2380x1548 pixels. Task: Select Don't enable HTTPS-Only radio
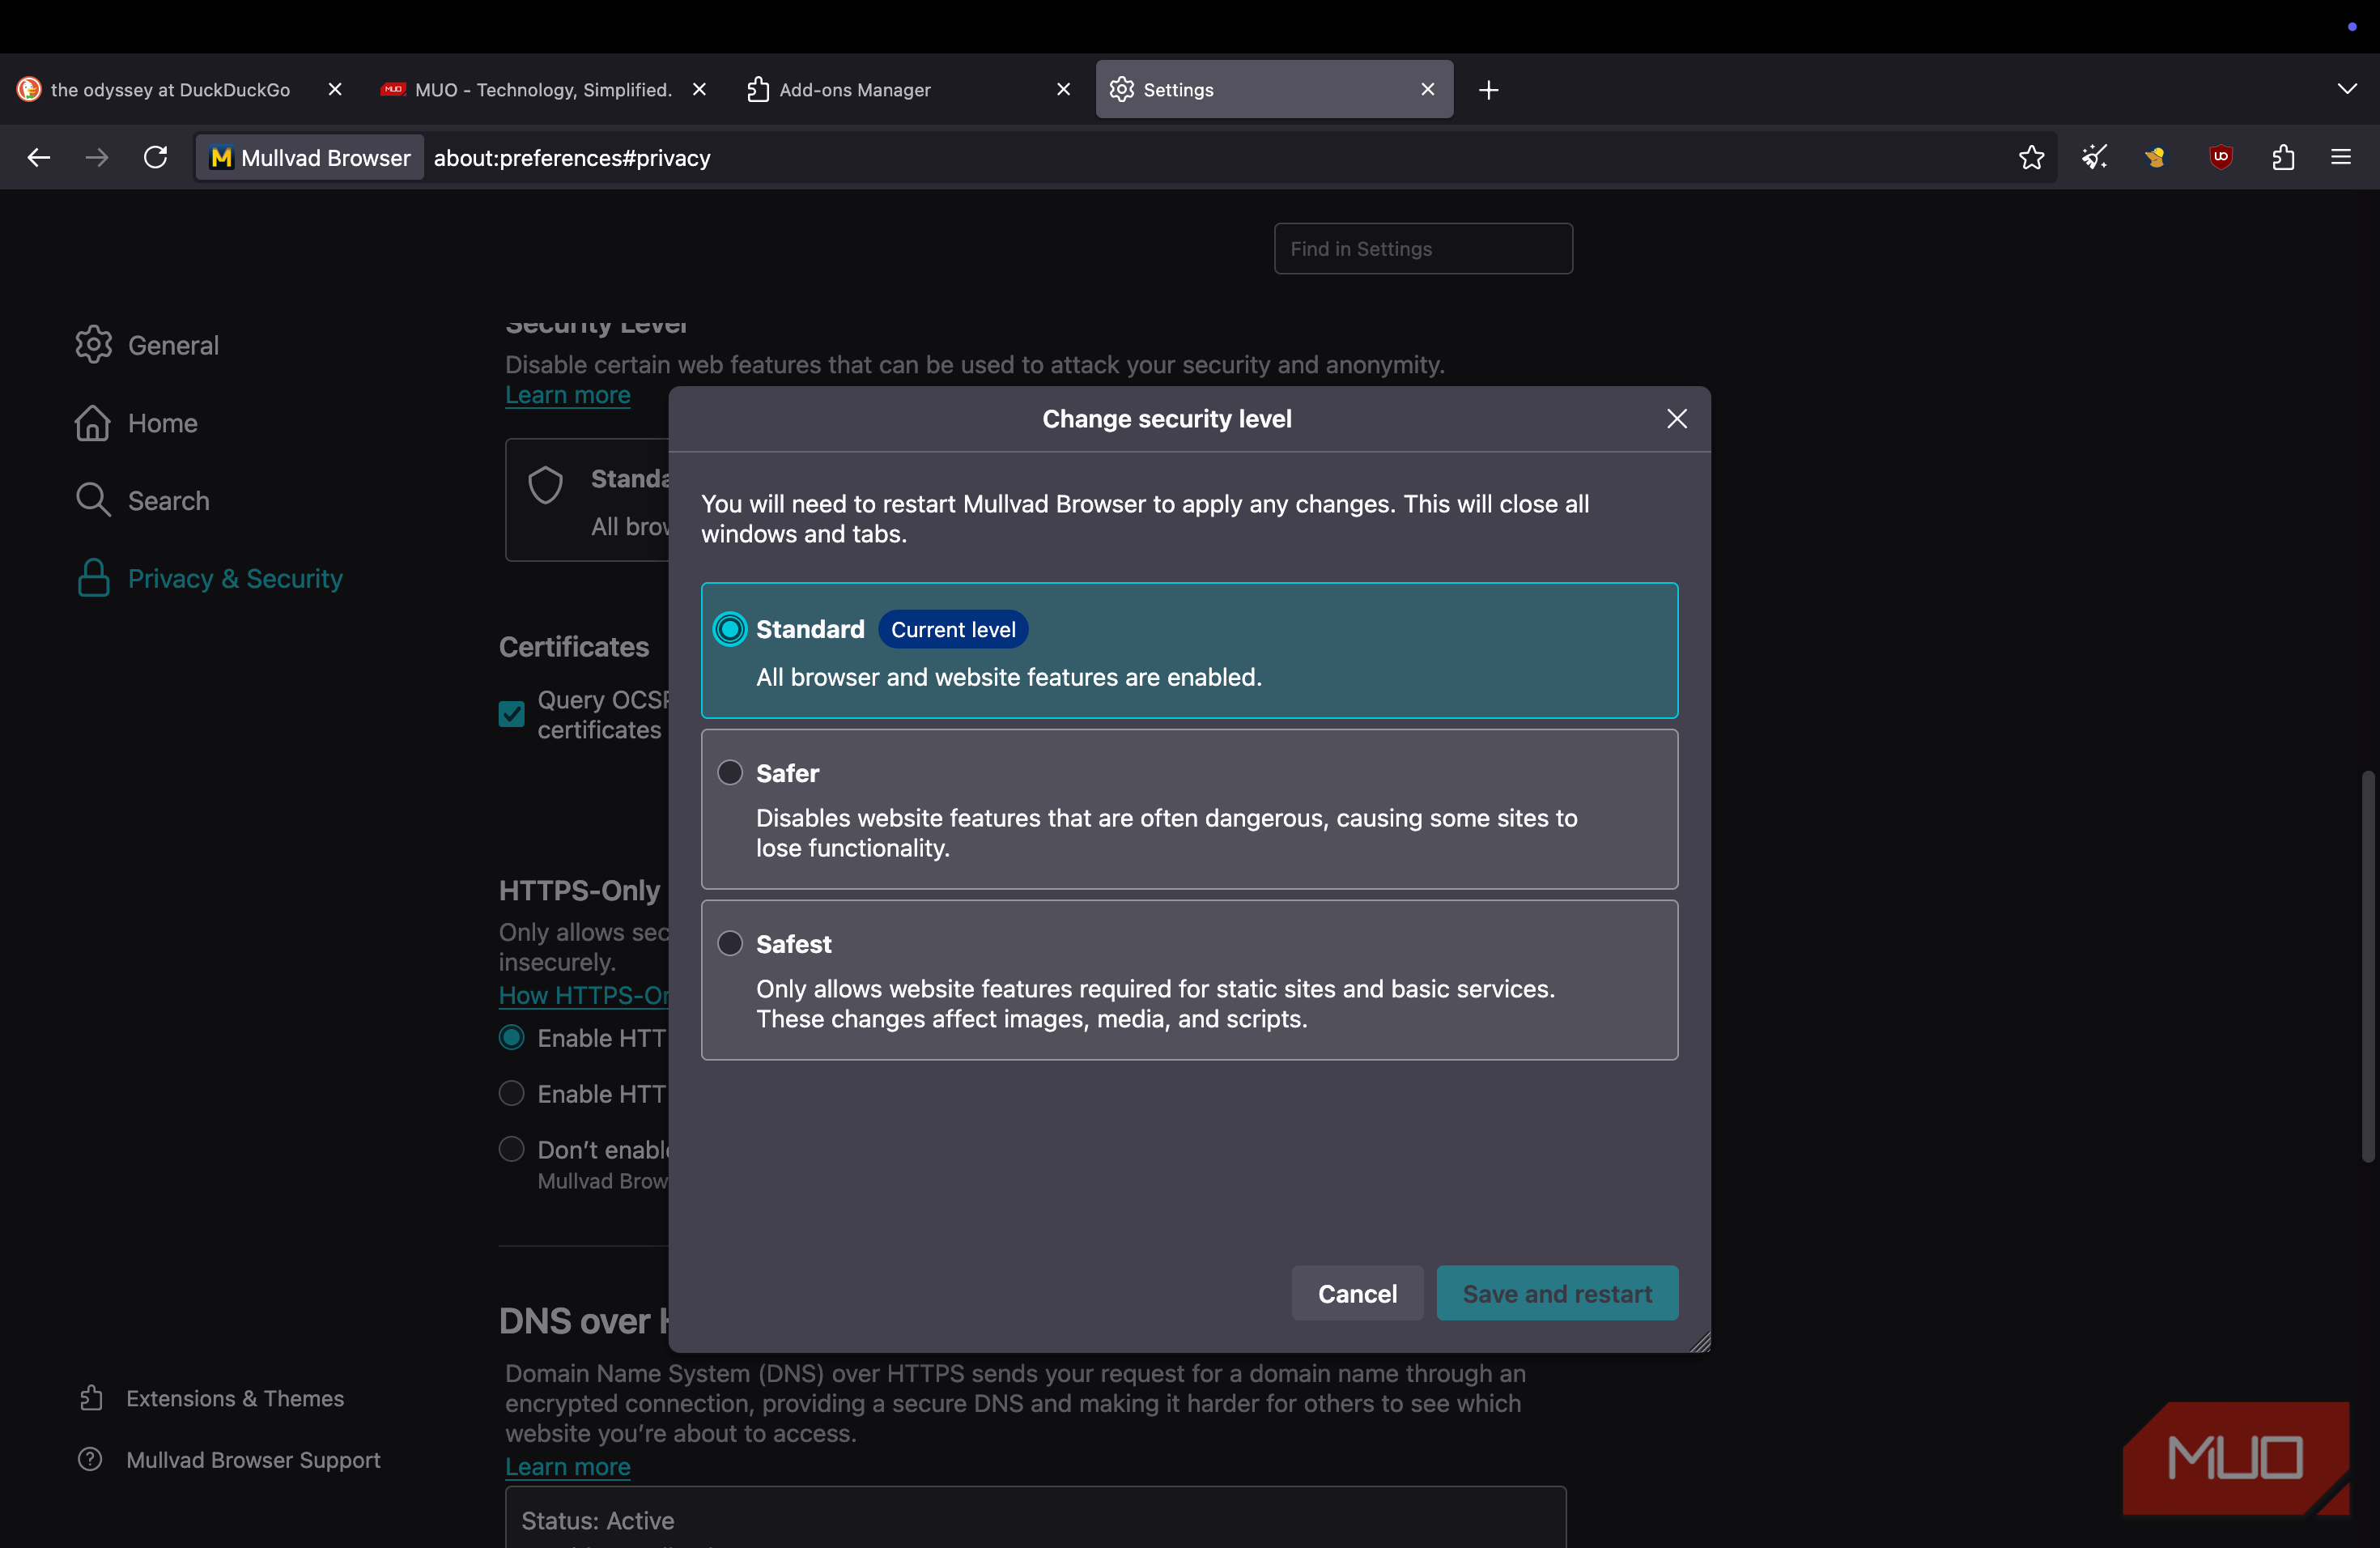coord(511,1149)
